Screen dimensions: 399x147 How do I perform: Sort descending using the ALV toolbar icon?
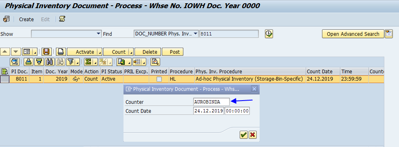tap(39, 62)
